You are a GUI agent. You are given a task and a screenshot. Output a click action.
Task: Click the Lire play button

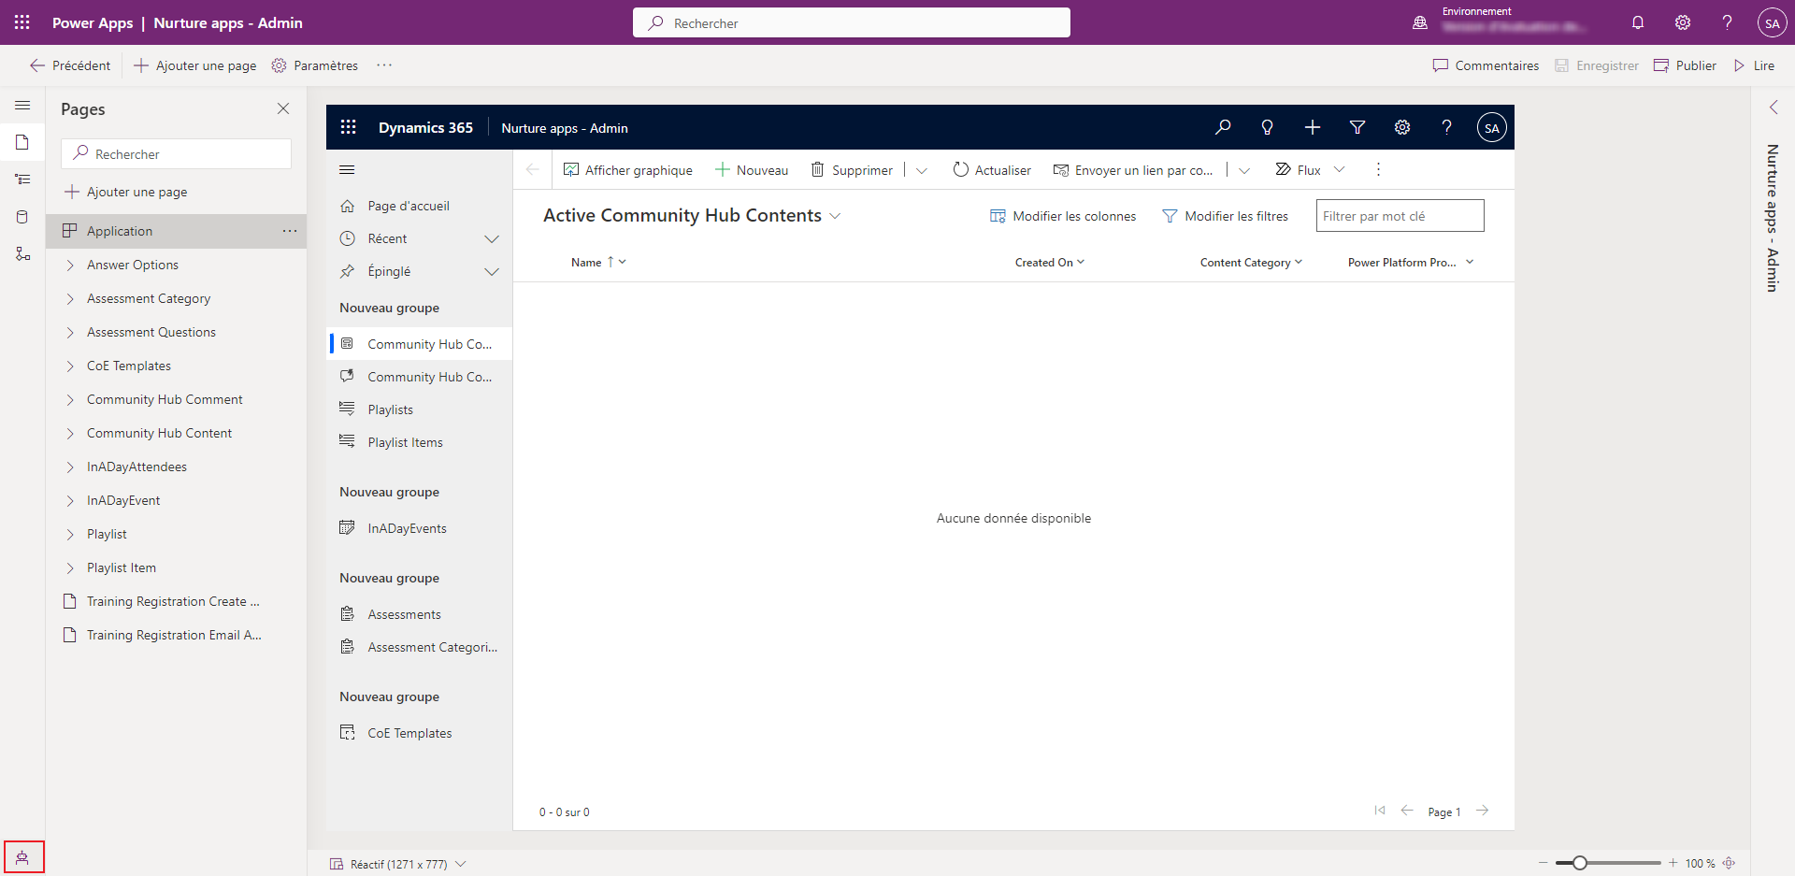[x=1754, y=65]
